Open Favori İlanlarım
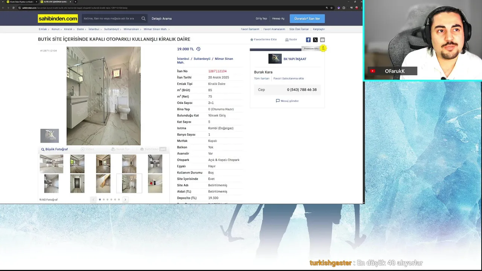Viewport: 482px width, 271px height. click(250, 29)
